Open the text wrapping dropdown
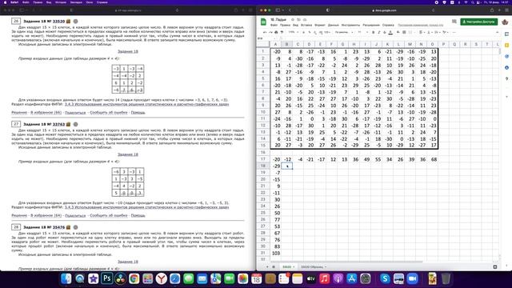 tap(437, 32)
